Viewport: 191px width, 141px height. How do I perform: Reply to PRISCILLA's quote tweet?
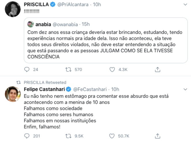[27, 69]
